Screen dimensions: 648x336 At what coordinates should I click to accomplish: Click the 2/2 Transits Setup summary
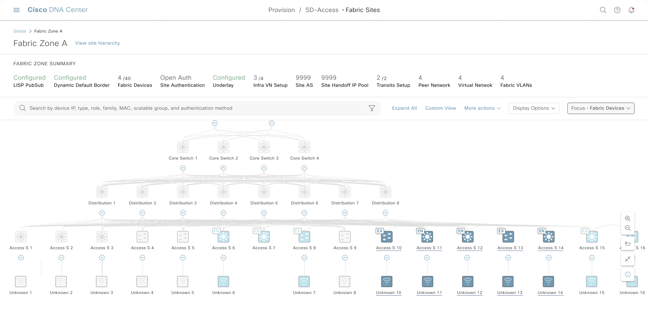[393, 81]
